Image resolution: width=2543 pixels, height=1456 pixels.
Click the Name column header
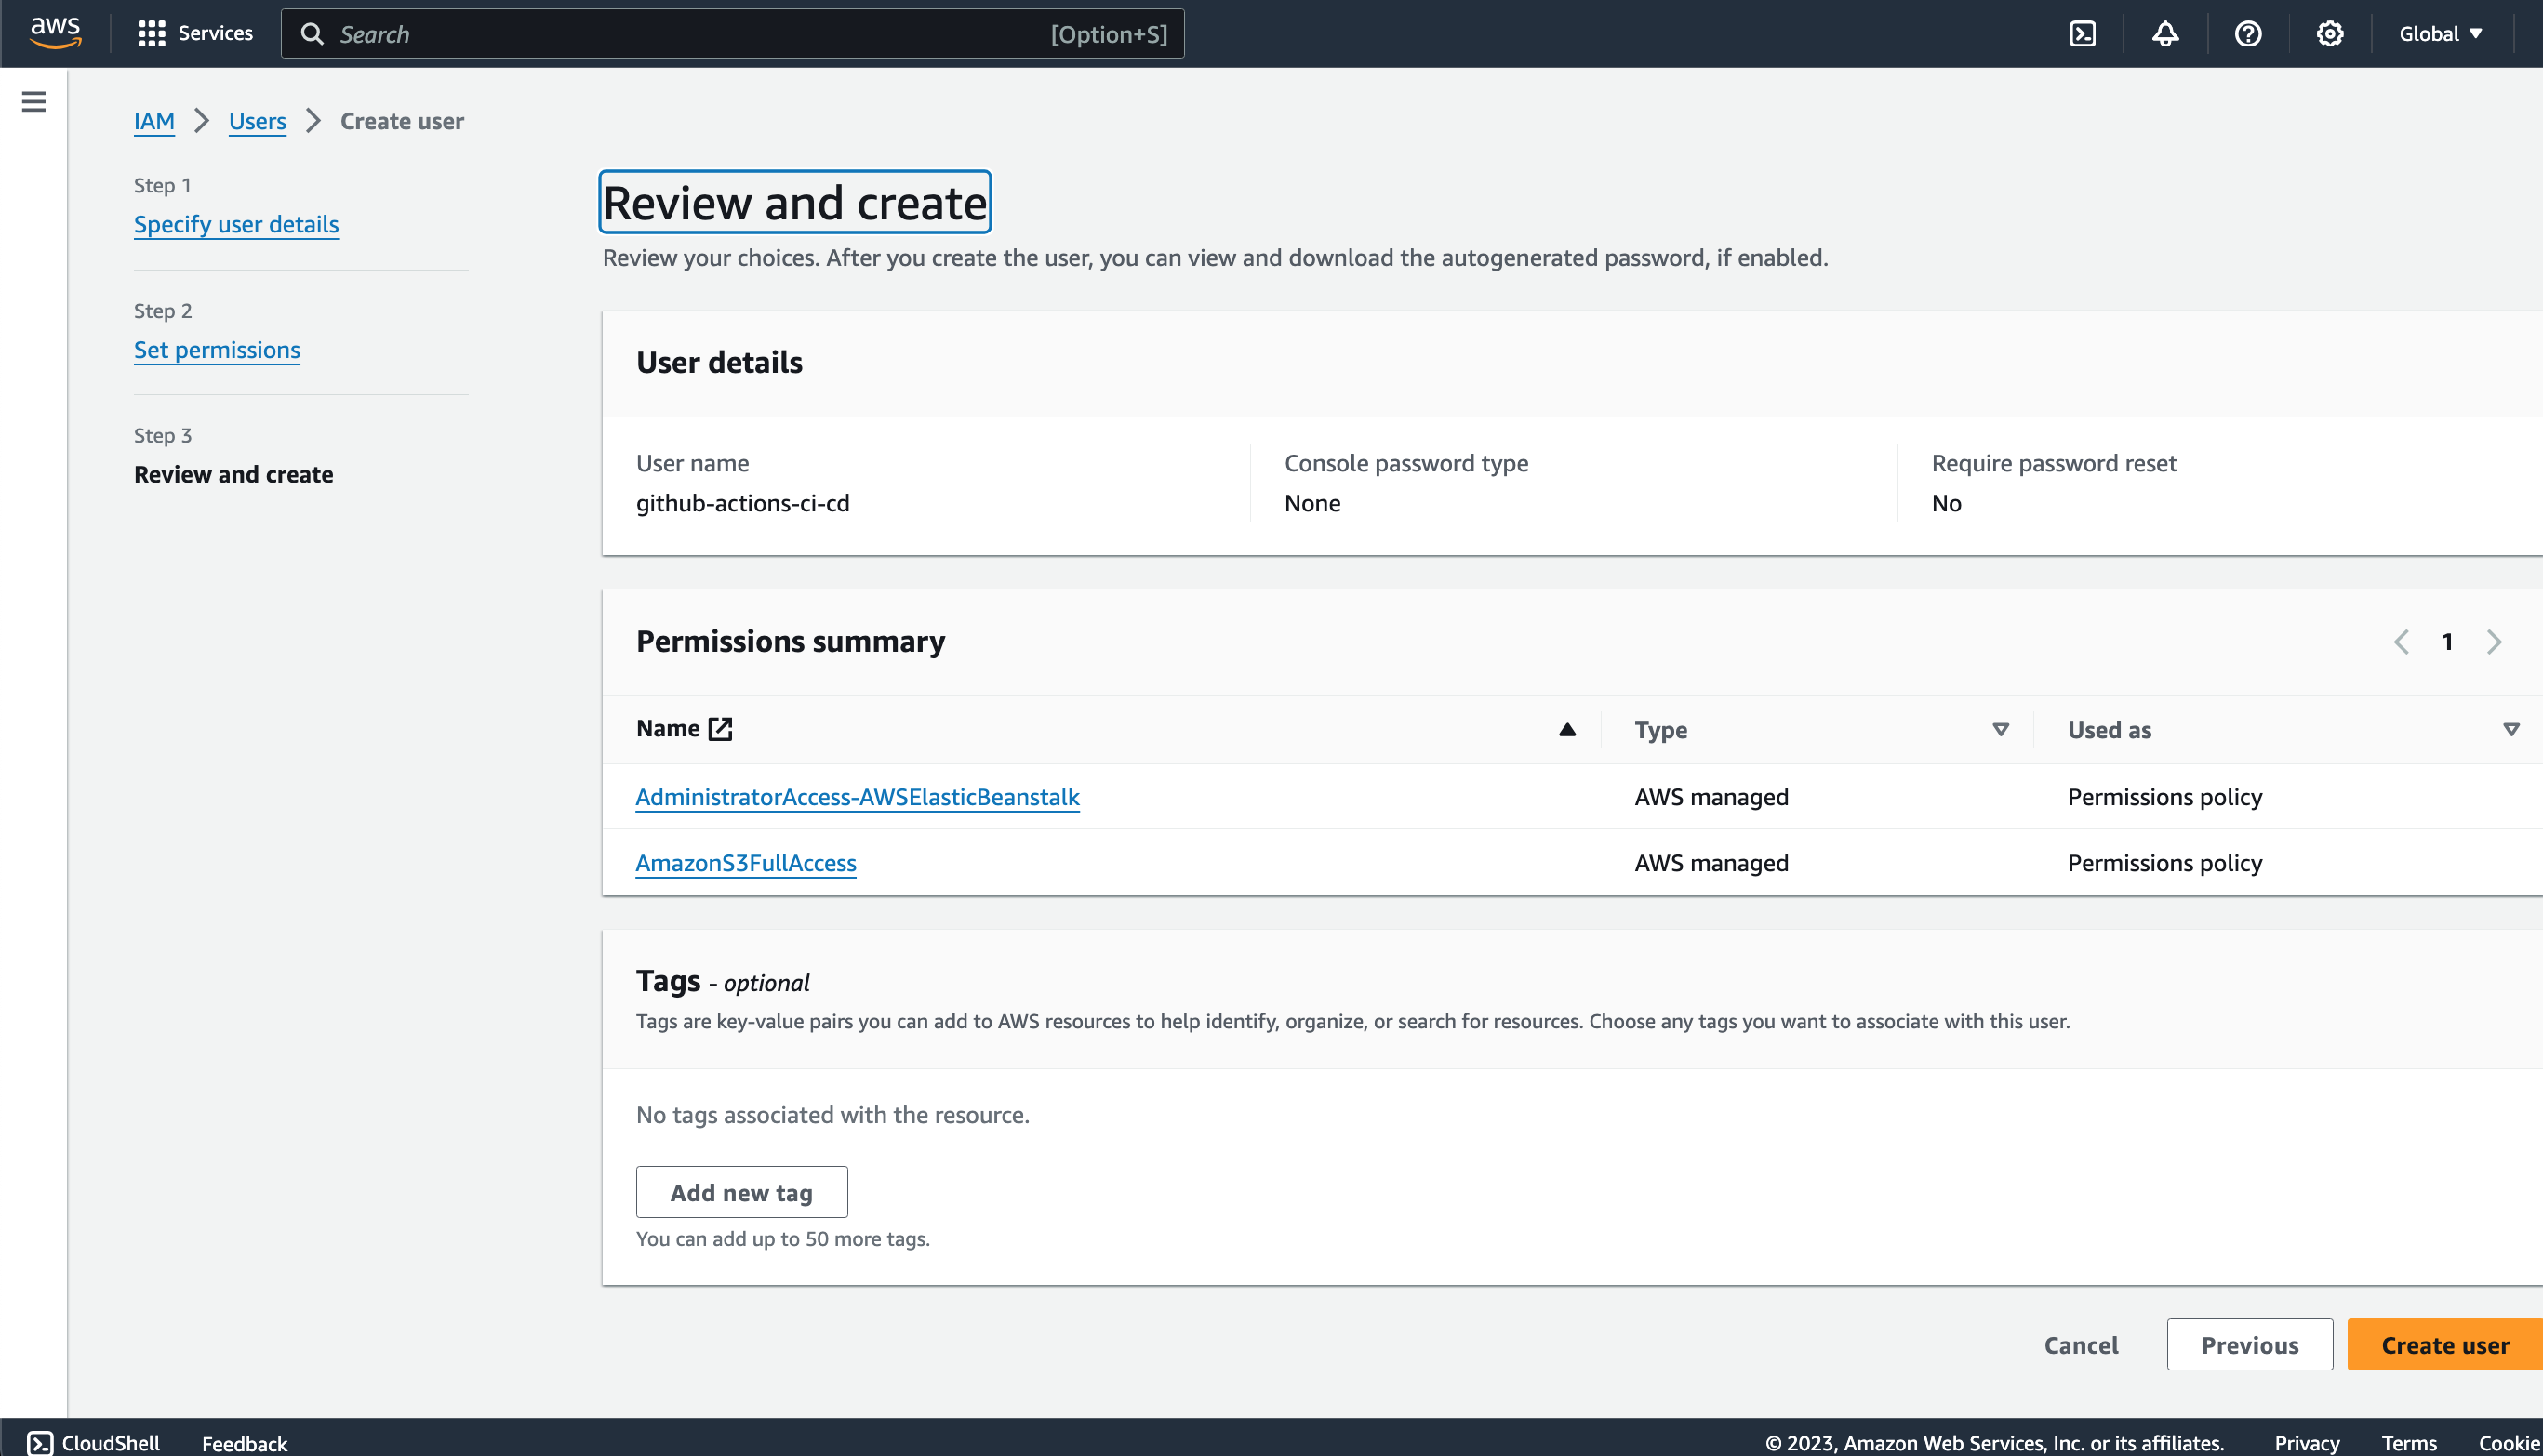tap(667, 728)
